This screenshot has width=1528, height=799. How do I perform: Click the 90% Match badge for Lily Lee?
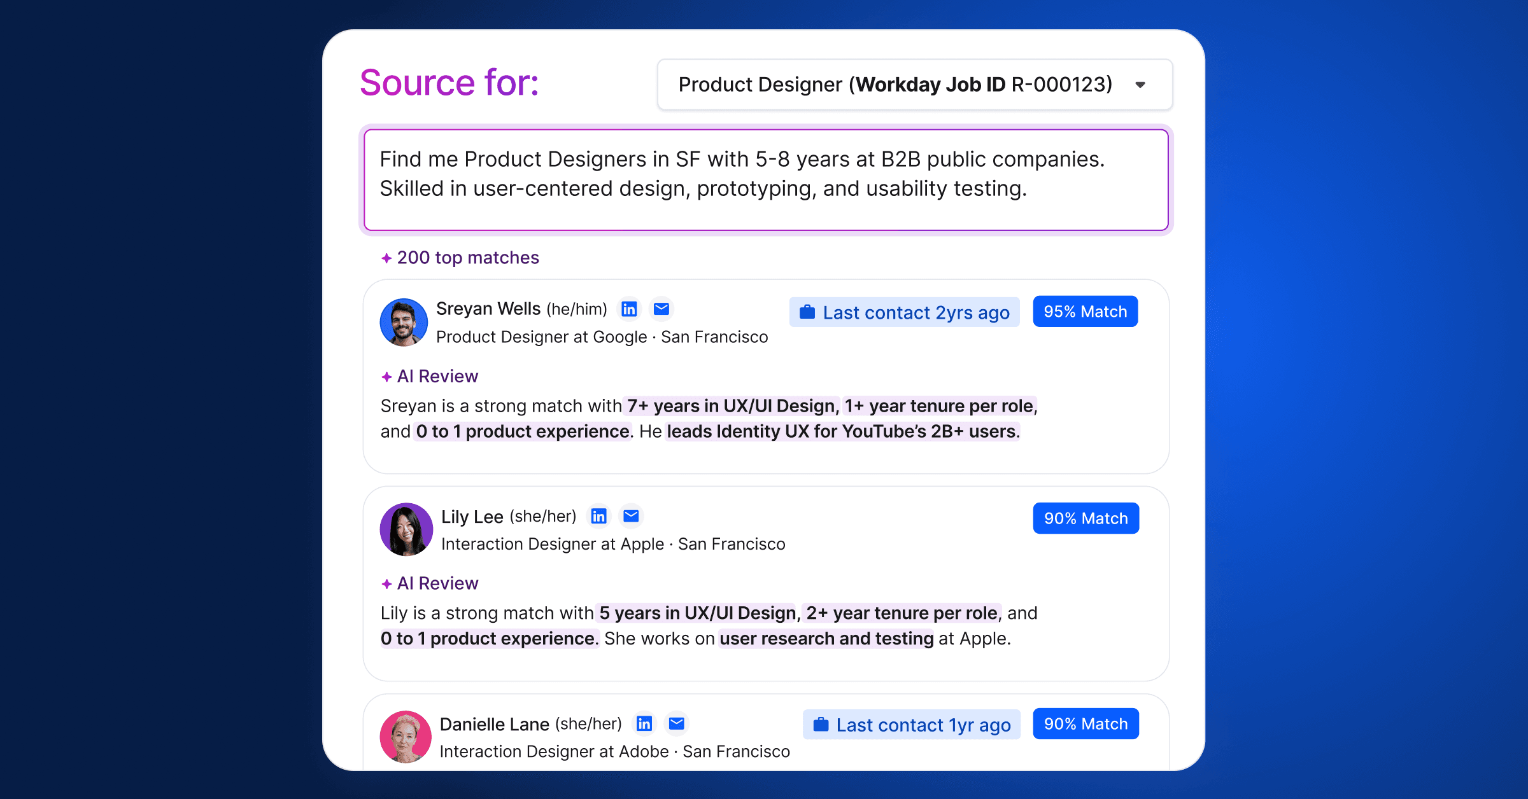[1086, 518]
